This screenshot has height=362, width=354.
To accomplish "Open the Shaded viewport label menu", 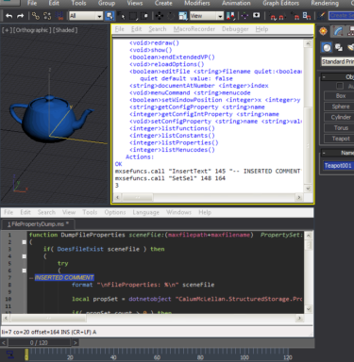I will point(64,30).
